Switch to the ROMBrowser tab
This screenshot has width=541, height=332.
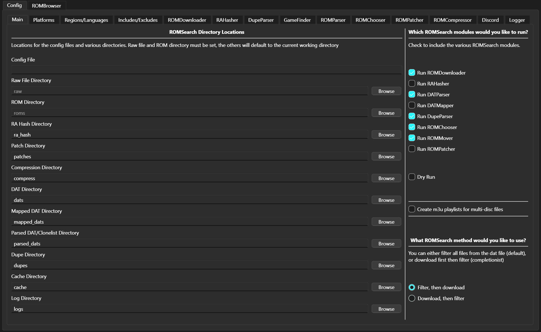46,6
